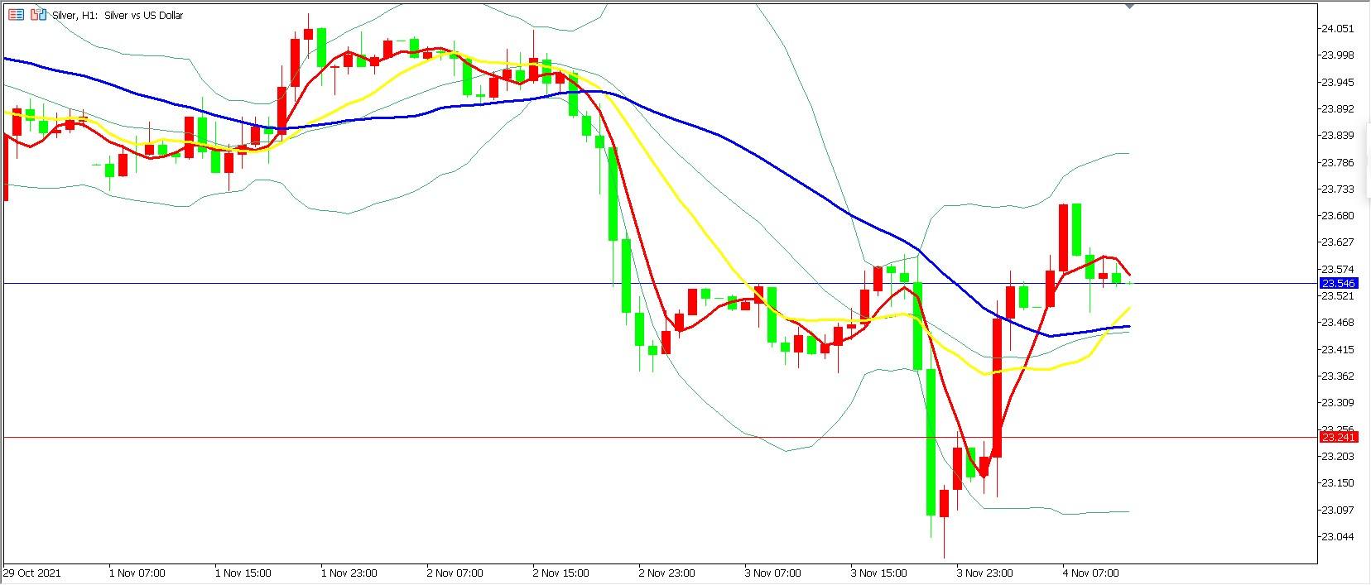Toggle the One Click Trading panel icon

[38, 15]
